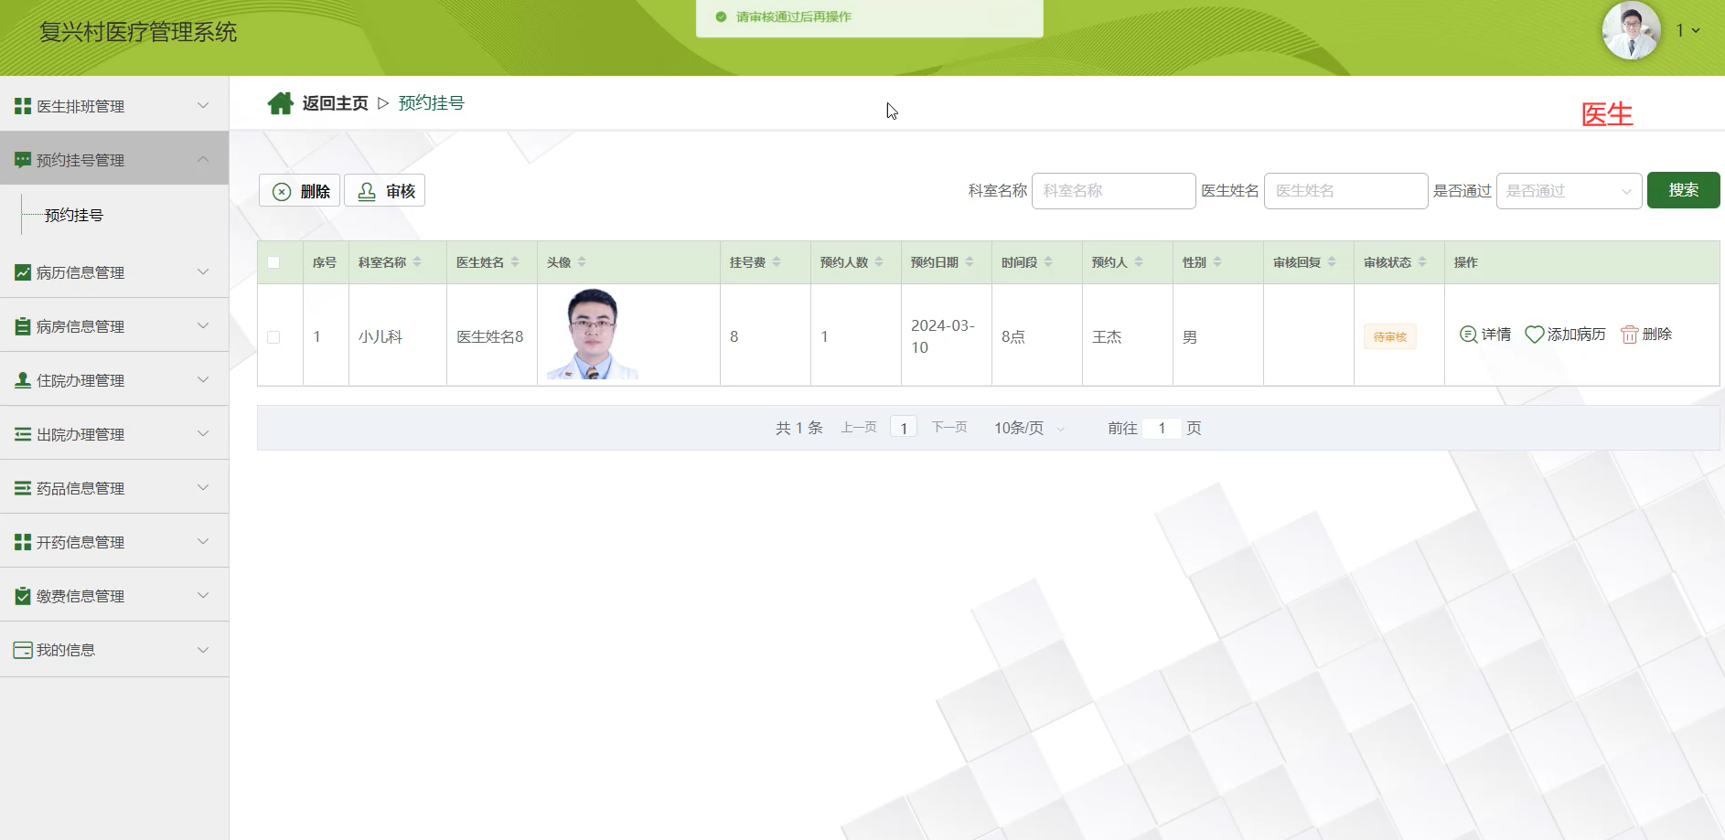Click the doctor photo thumbnail in the row
The height and width of the screenshot is (840, 1725).
click(x=592, y=334)
